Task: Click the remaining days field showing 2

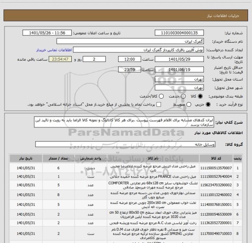Action: [94, 59]
